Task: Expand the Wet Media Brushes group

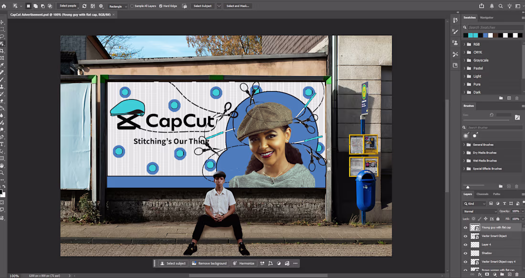Action: tap(464, 161)
